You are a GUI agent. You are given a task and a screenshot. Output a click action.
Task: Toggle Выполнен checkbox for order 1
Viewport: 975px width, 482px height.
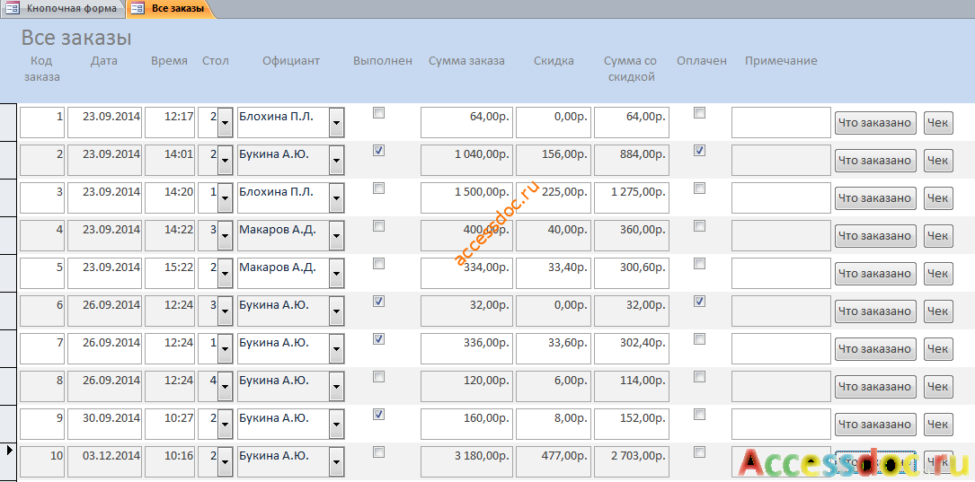pos(378,112)
